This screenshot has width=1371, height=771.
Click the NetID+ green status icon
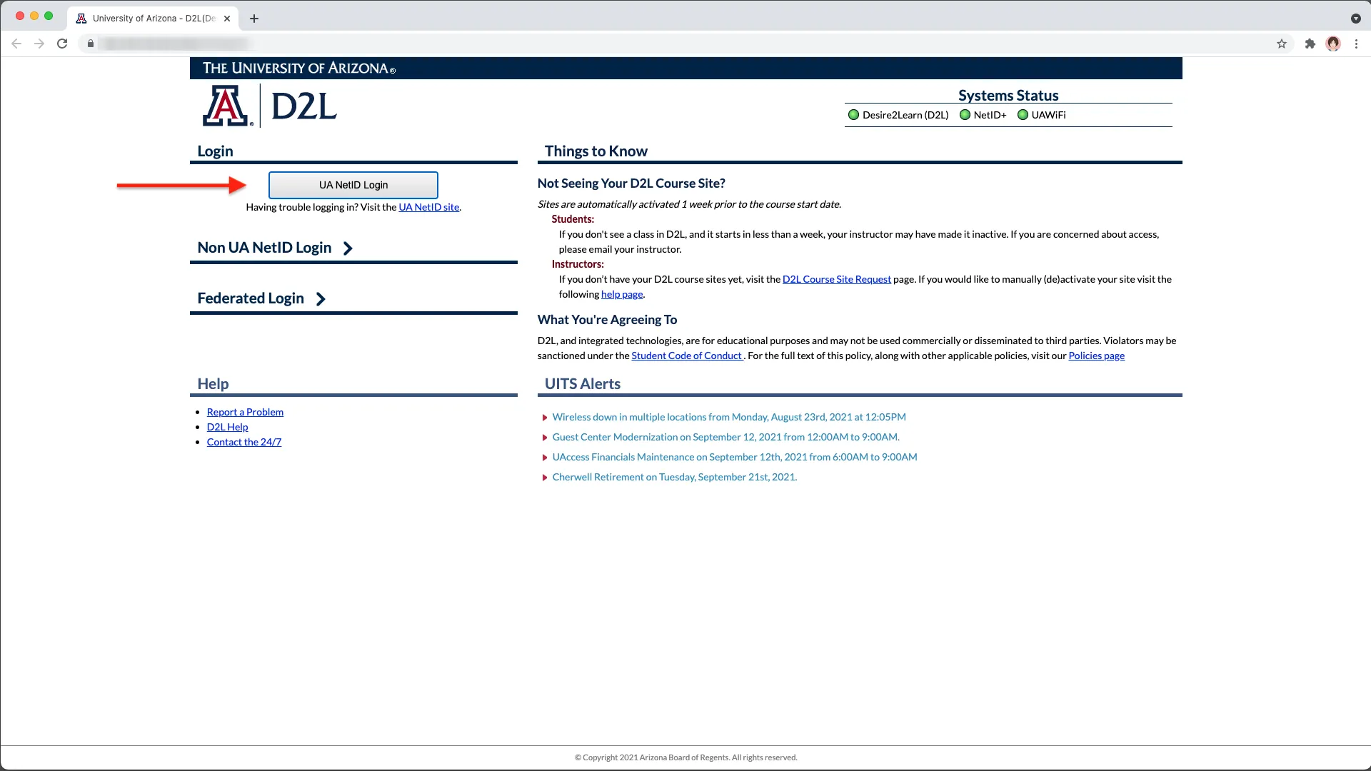(x=965, y=115)
